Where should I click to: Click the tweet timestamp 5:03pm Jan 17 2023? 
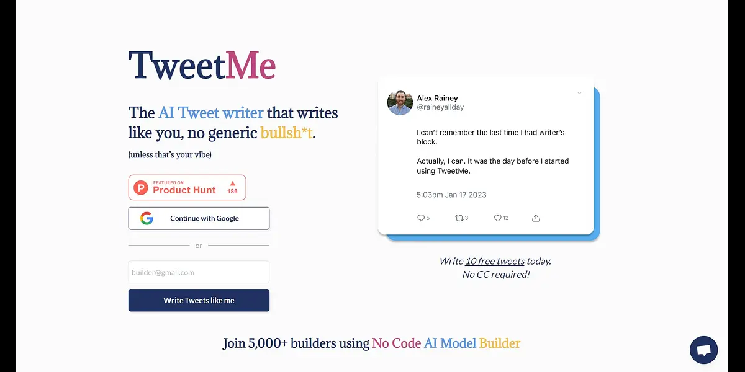click(451, 195)
